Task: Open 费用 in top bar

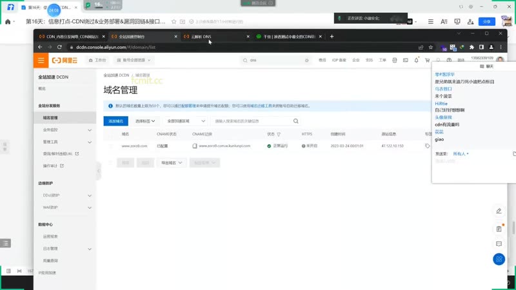Action: point(322,60)
